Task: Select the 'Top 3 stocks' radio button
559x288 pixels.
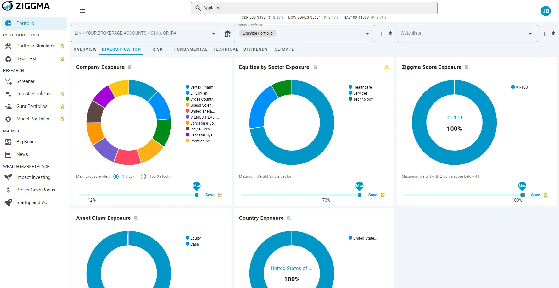Action: pos(143,177)
